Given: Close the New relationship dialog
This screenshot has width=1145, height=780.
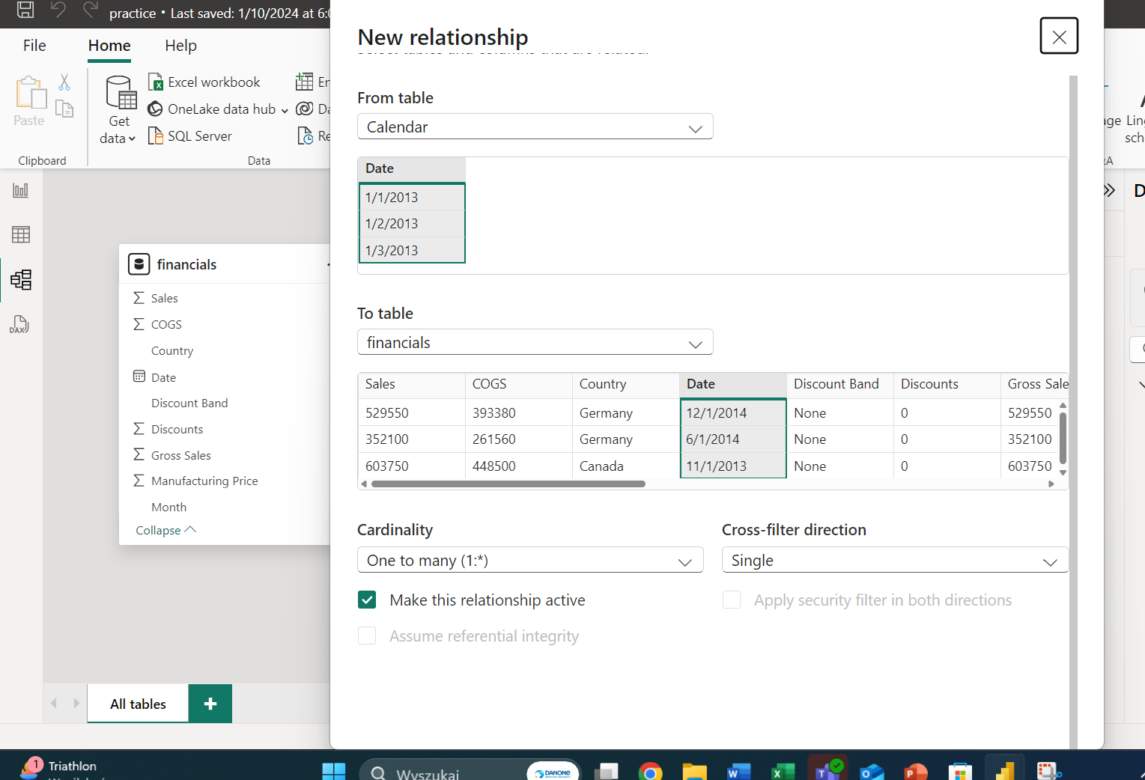Looking at the screenshot, I should (x=1059, y=36).
